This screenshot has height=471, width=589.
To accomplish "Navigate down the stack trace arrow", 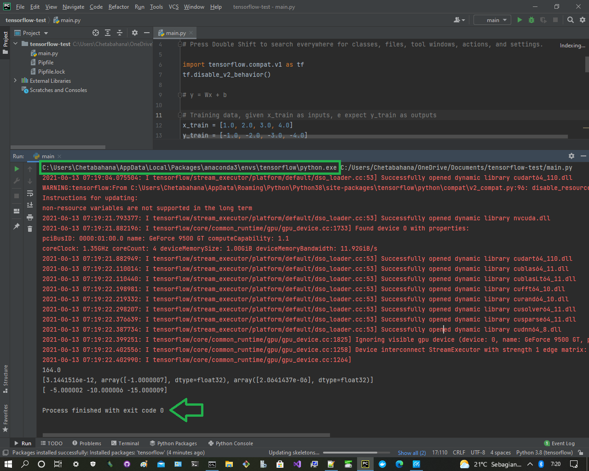I will 30,181.
